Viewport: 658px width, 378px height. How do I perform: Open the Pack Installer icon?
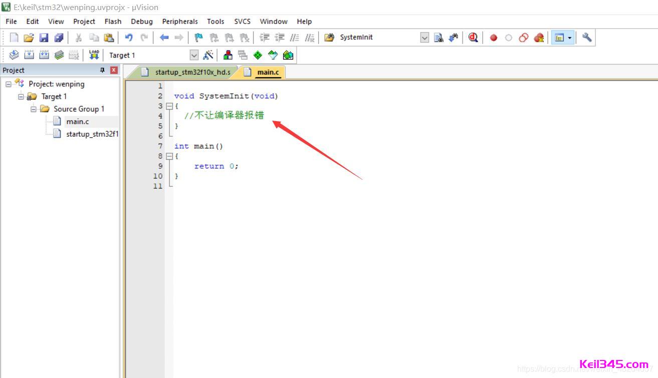point(288,55)
